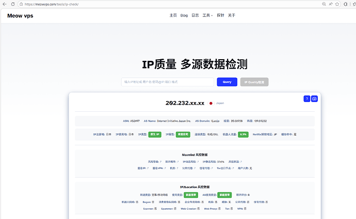The width and height of the screenshot is (356, 219).
Task: Click the zoom magnifier icon in address bar
Action: point(324,4)
